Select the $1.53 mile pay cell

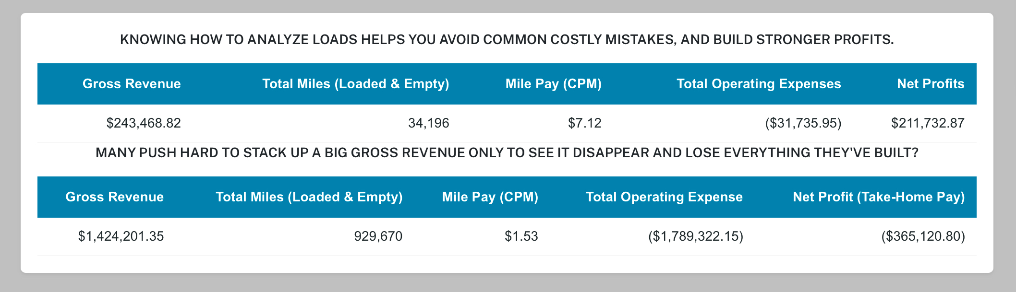[521, 236]
